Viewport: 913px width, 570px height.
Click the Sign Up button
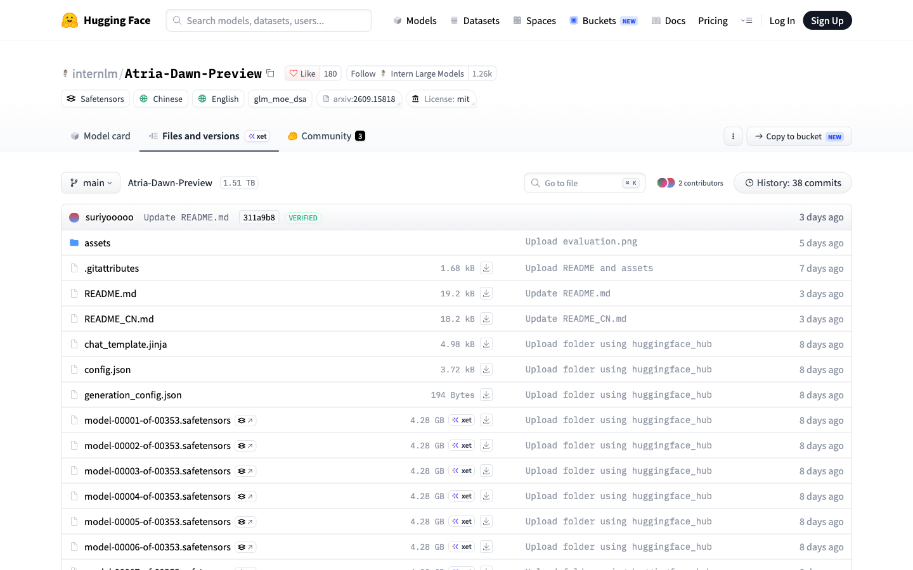pos(827,20)
